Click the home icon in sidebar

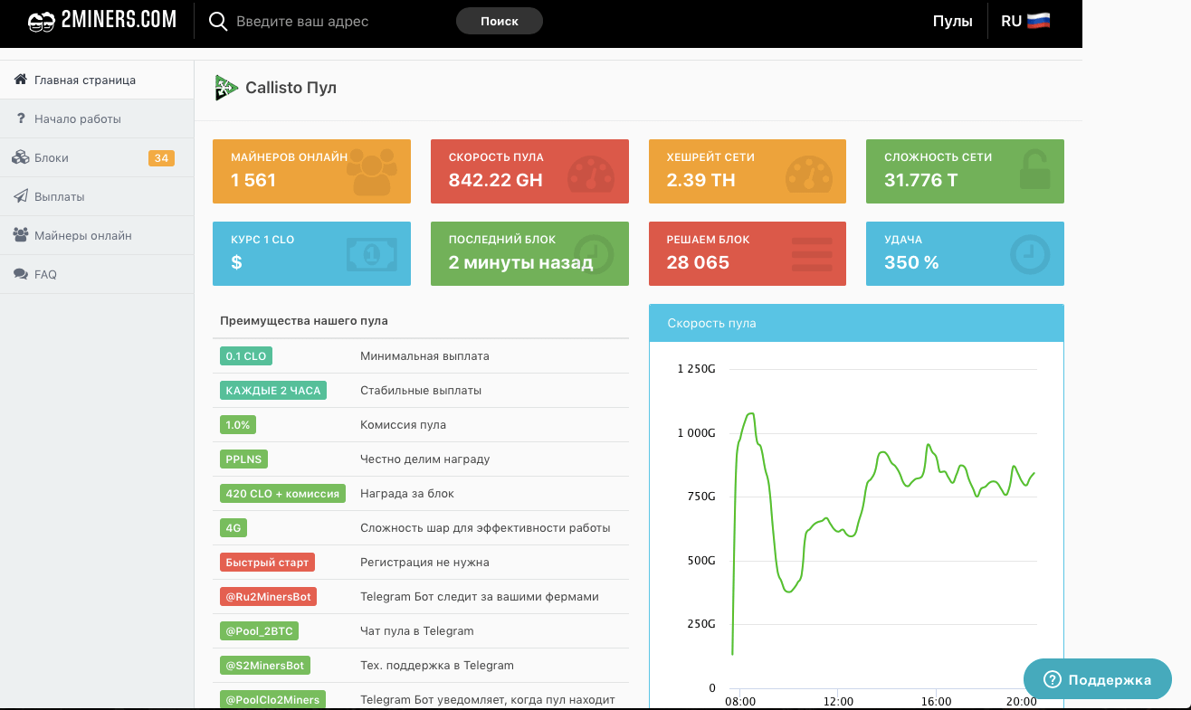(x=20, y=80)
